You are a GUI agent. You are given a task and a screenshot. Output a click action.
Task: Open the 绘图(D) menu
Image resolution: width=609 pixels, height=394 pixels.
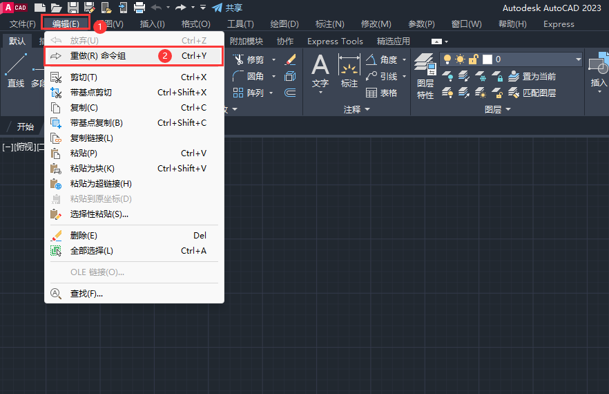(284, 24)
